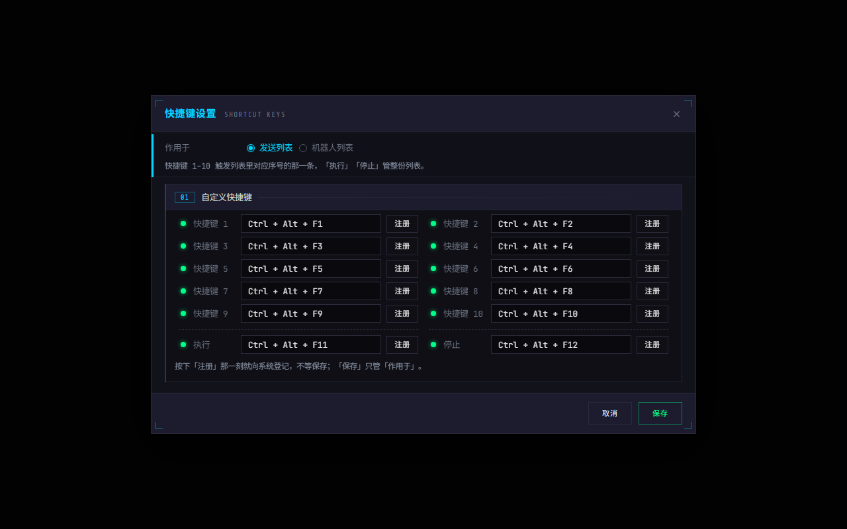Click 注册 next to 快捷键 4
This screenshot has width=847, height=529.
point(652,246)
